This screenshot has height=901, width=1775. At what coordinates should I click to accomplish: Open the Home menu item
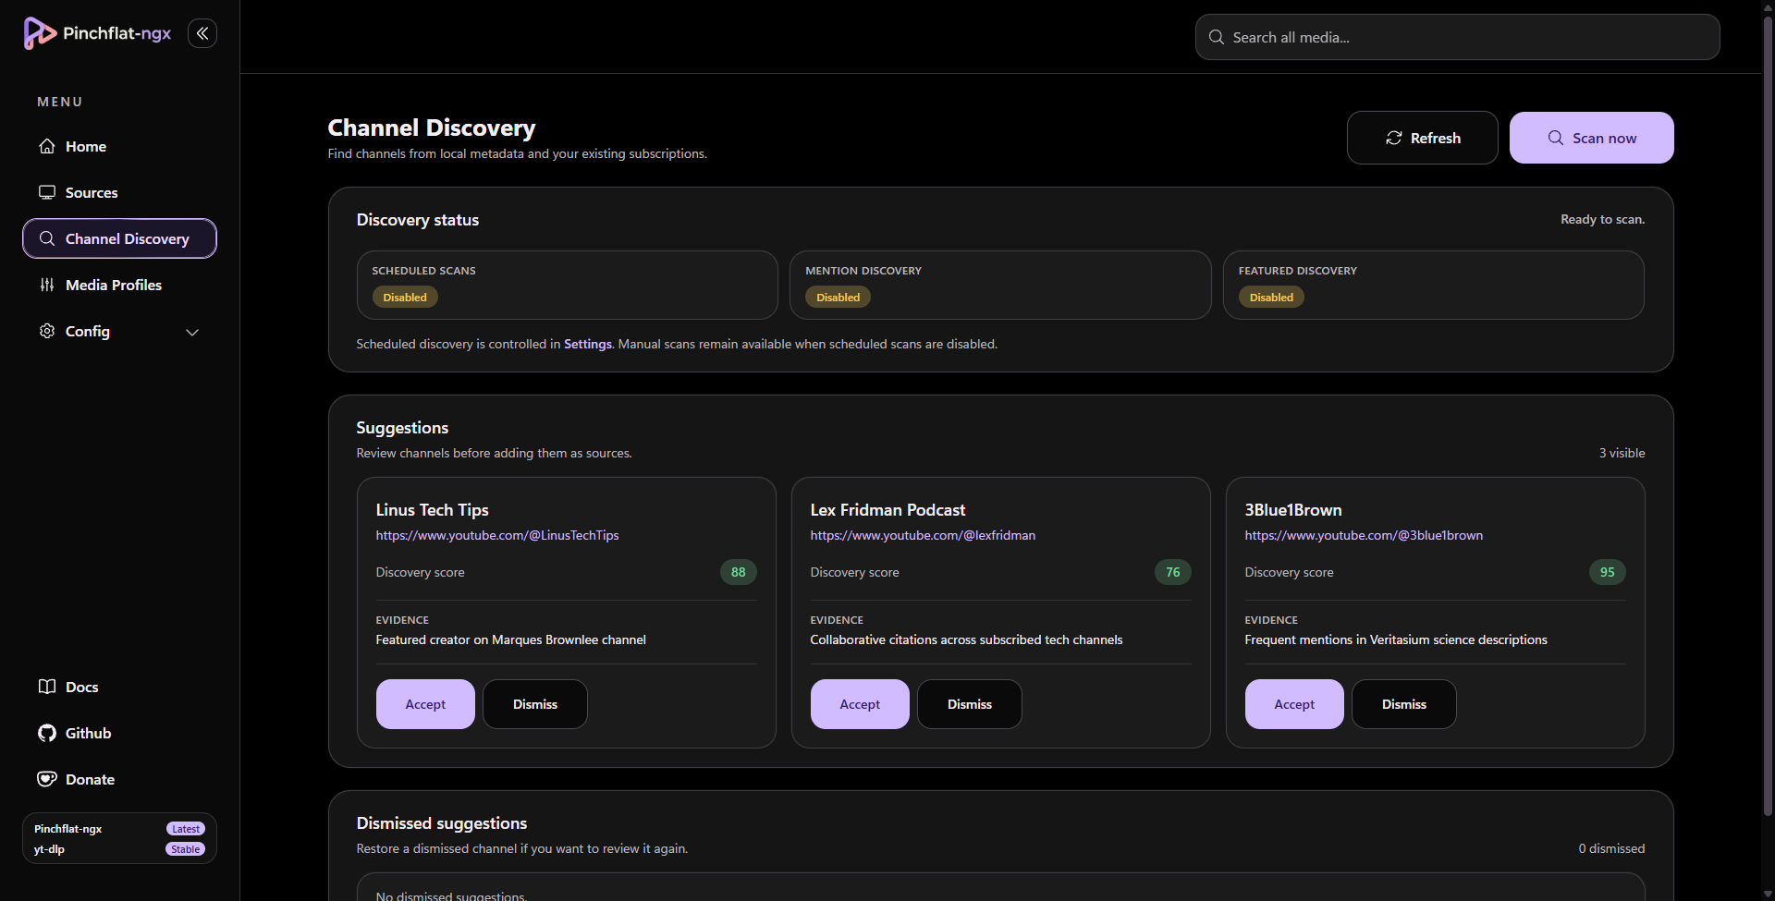pos(119,146)
